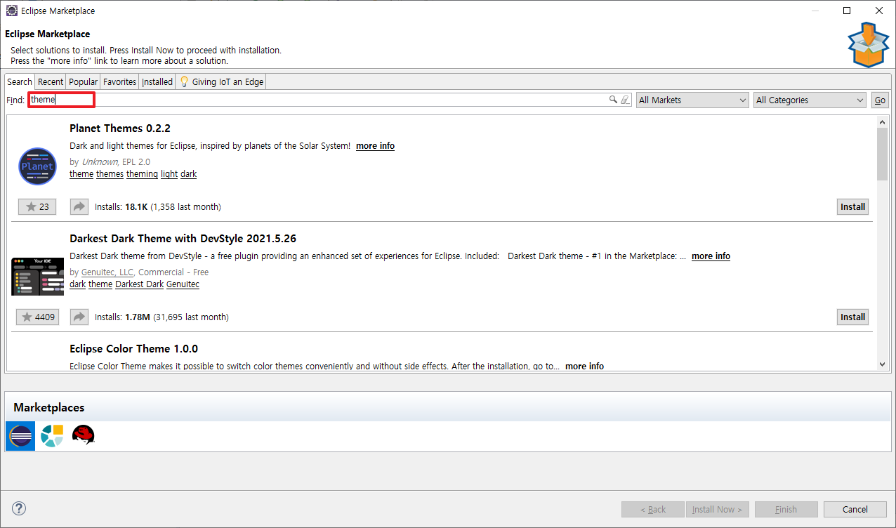
Task: Install Planet Themes 0.2.2
Action: [852, 206]
